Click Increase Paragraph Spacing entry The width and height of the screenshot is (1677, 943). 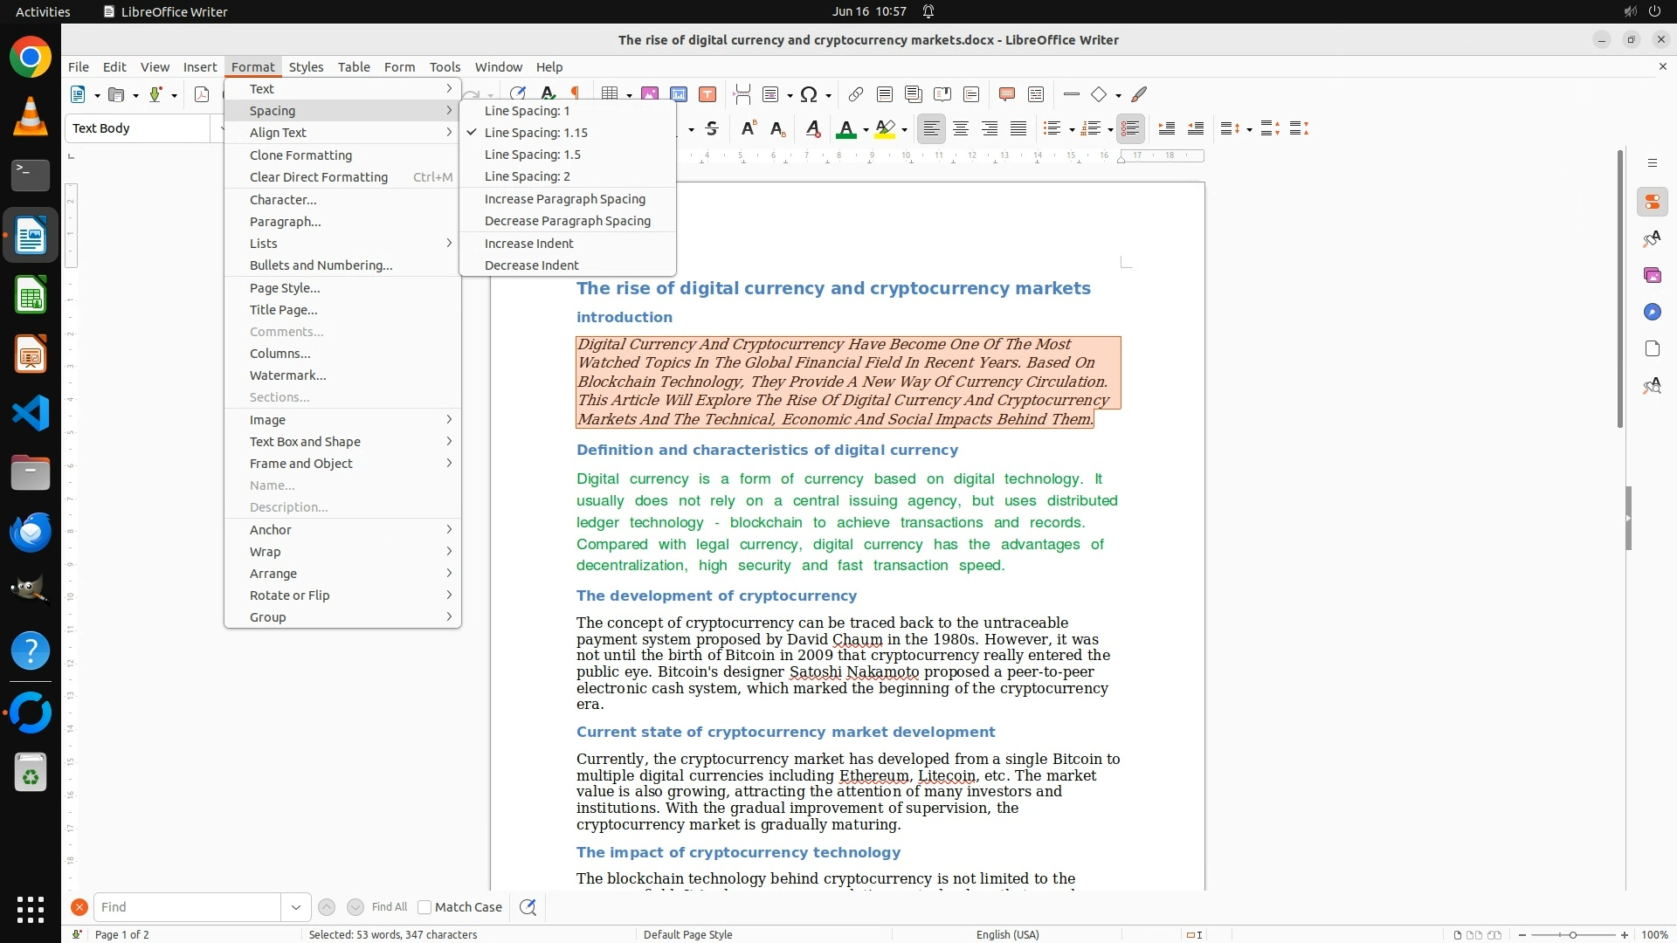tap(564, 199)
